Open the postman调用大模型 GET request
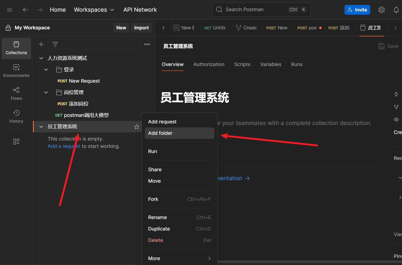The height and width of the screenshot is (265, 402). [x=86, y=115]
